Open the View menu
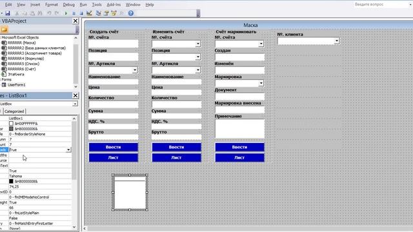This screenshot has width=413, height=232. pyautogui.click(x=21, y=5)
